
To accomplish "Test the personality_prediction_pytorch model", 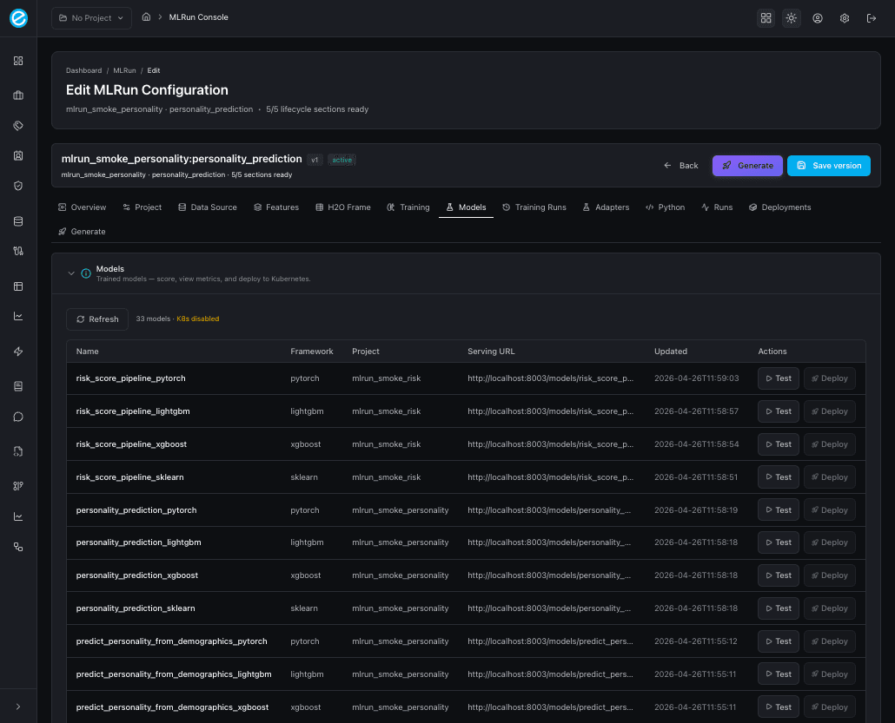I will (778, 509).
